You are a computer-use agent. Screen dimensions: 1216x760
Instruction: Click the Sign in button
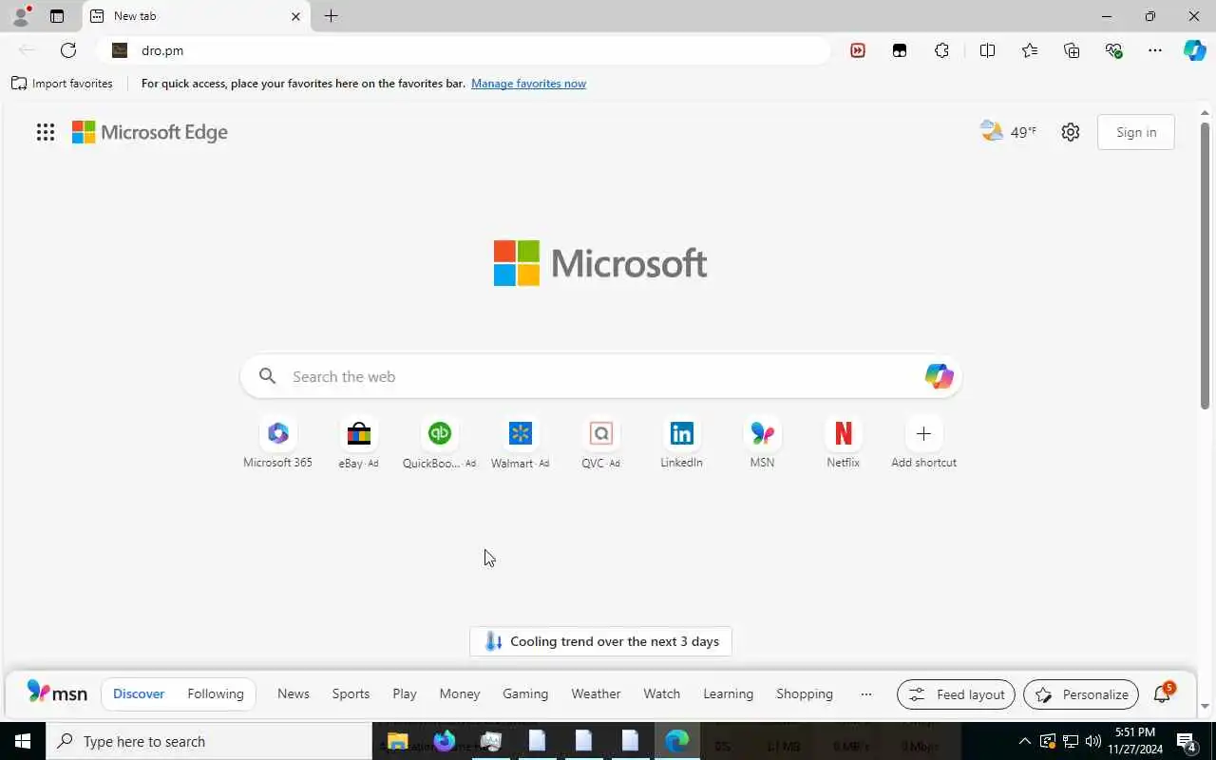coord(1136,132)
